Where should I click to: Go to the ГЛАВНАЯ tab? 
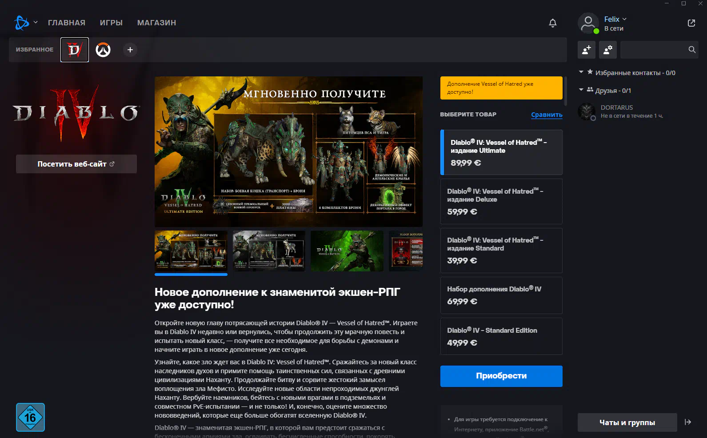(x=67, y=23)
